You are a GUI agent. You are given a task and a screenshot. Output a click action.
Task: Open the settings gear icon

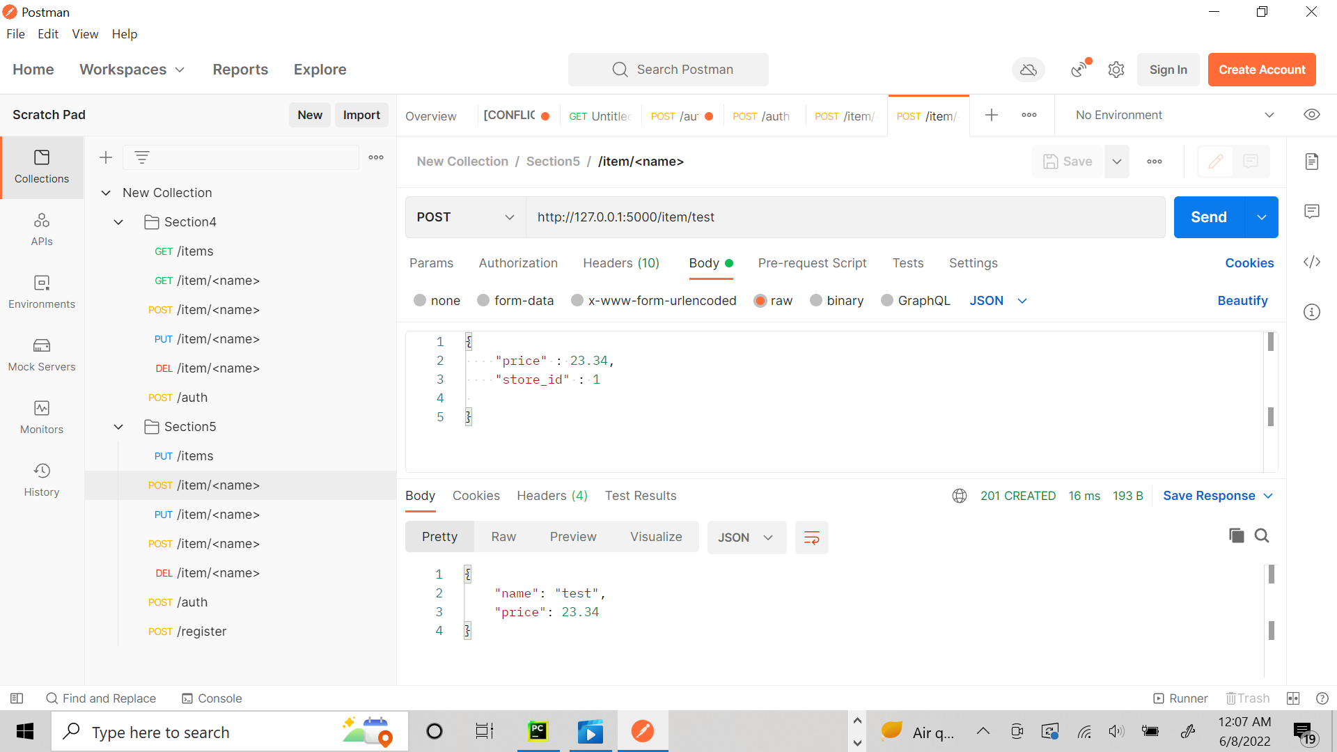click(1116, 70)
